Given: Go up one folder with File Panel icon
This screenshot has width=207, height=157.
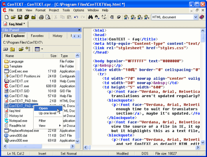Looking at the screenshot, I should [x=13, y=49].
